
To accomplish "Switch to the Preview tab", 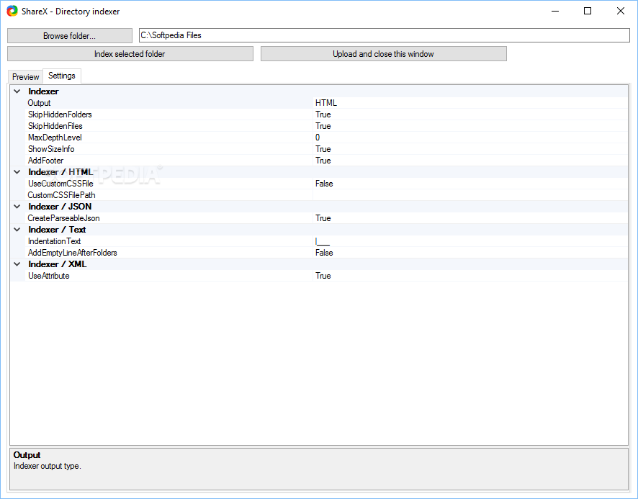I will [26, 77].
